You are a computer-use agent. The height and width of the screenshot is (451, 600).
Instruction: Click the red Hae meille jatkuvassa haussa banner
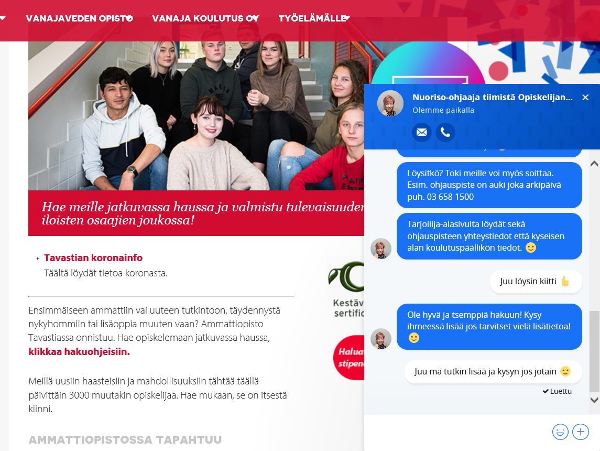pyautogui.click(x=196, y=213)
